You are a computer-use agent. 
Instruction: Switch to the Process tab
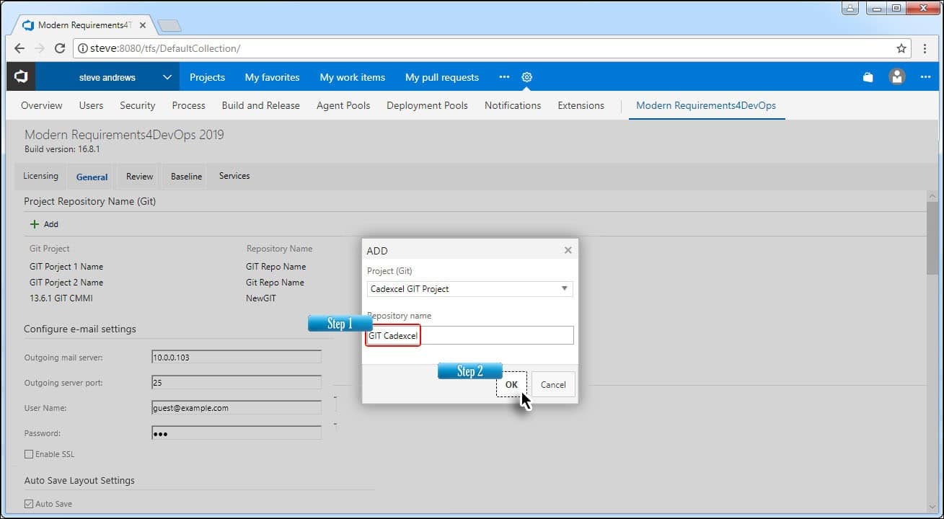[x=189, y=105]
